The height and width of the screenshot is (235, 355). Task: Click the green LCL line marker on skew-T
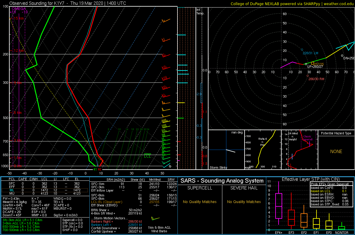pyautogui.click(x=147, y=154)
